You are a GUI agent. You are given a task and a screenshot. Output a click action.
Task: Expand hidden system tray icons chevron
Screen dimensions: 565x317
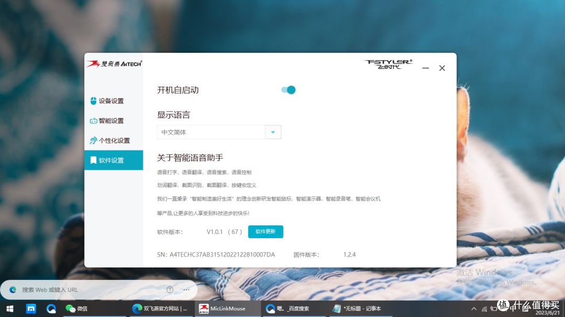pyautogui.click(x=474, y=309)
